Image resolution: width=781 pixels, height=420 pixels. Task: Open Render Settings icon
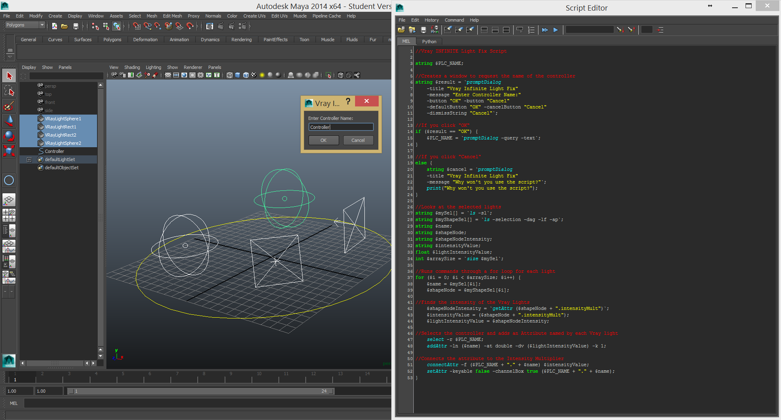click(x=243, y=26)
